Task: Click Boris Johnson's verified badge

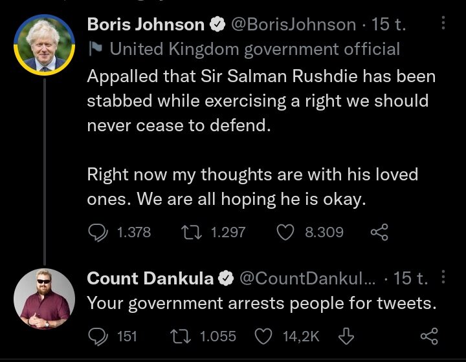Action: (217, 25)
